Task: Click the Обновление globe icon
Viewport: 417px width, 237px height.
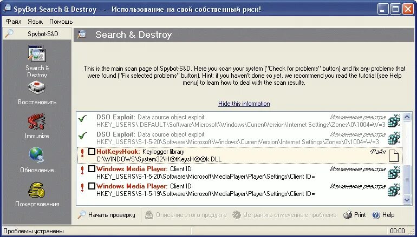Action: click(x=37, y=155)
